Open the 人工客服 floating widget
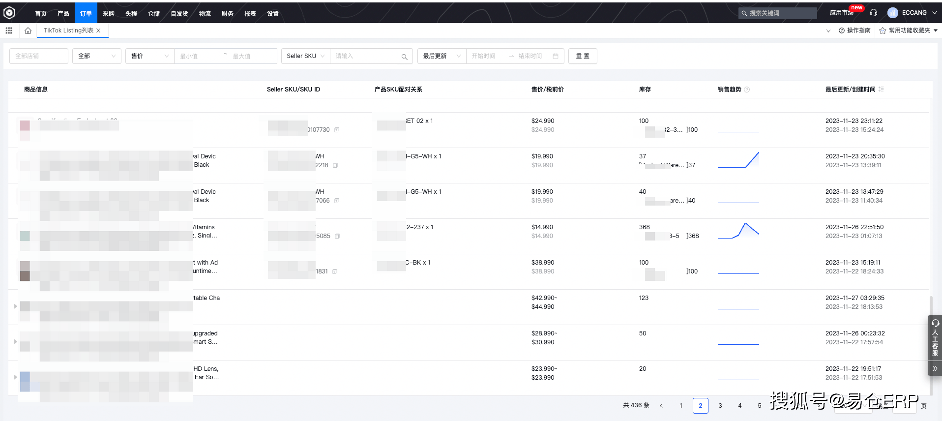This screenshot has height=421, width=942. pyautogui.click(x=935, y=338)
